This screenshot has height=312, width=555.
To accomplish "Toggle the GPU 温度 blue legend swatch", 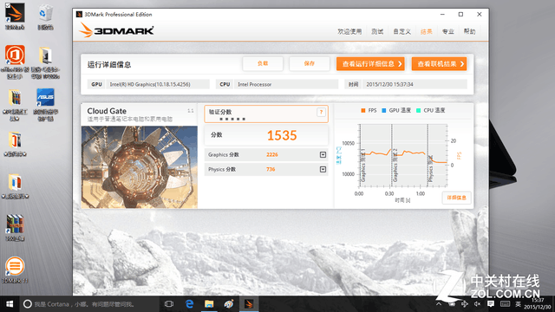I will click(x=384, y=110).
